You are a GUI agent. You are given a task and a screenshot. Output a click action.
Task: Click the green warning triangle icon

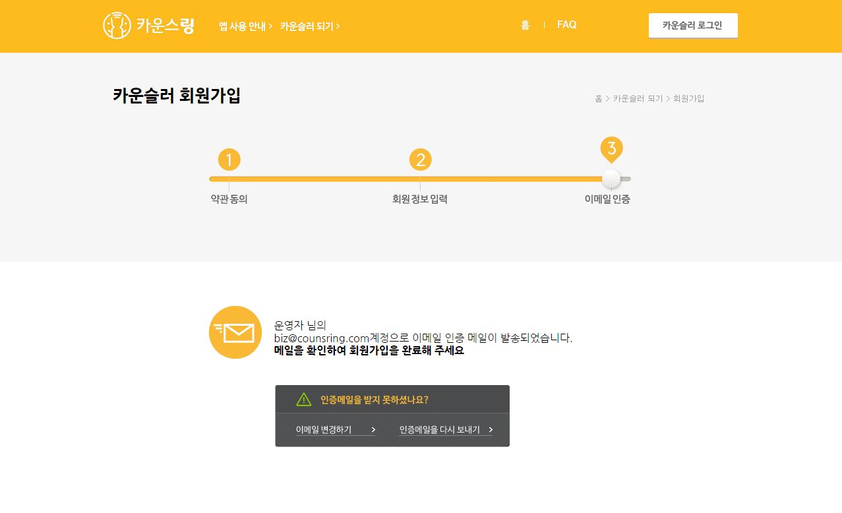303,400
